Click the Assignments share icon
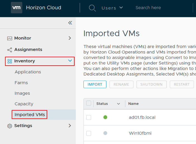 (x=9, y=50)
